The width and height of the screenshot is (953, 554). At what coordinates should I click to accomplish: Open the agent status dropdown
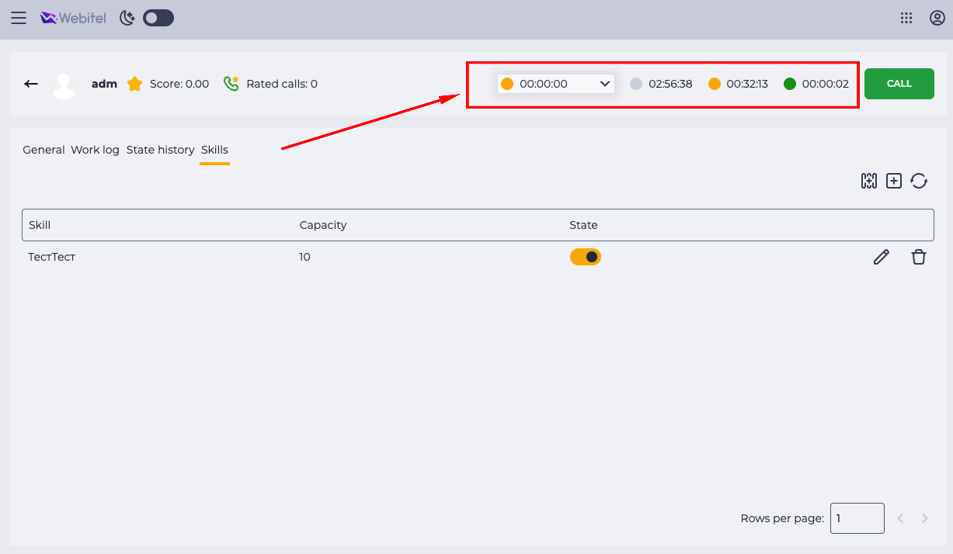(555, 84)
